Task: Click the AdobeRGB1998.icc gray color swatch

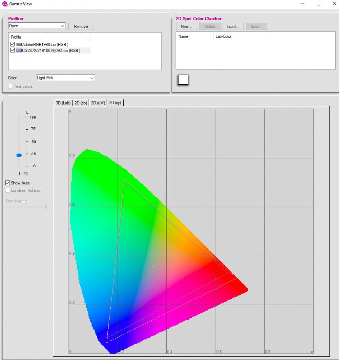Action: tap(19, 44)
